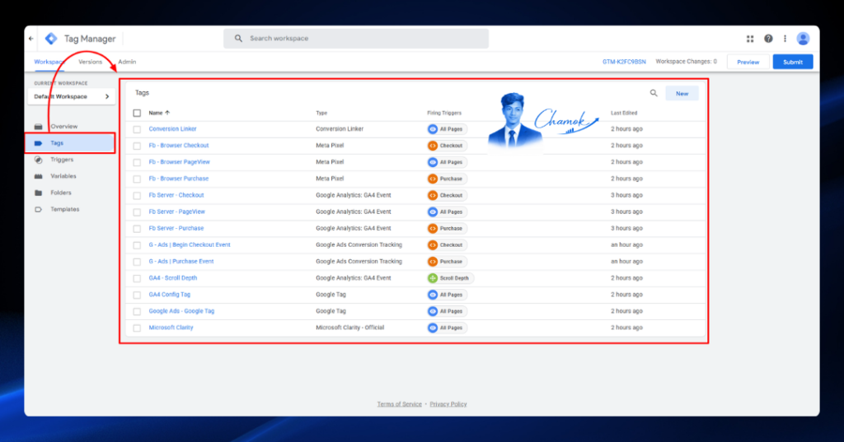Check the Conversion Linker row checkbox

[x=137, y=129]
